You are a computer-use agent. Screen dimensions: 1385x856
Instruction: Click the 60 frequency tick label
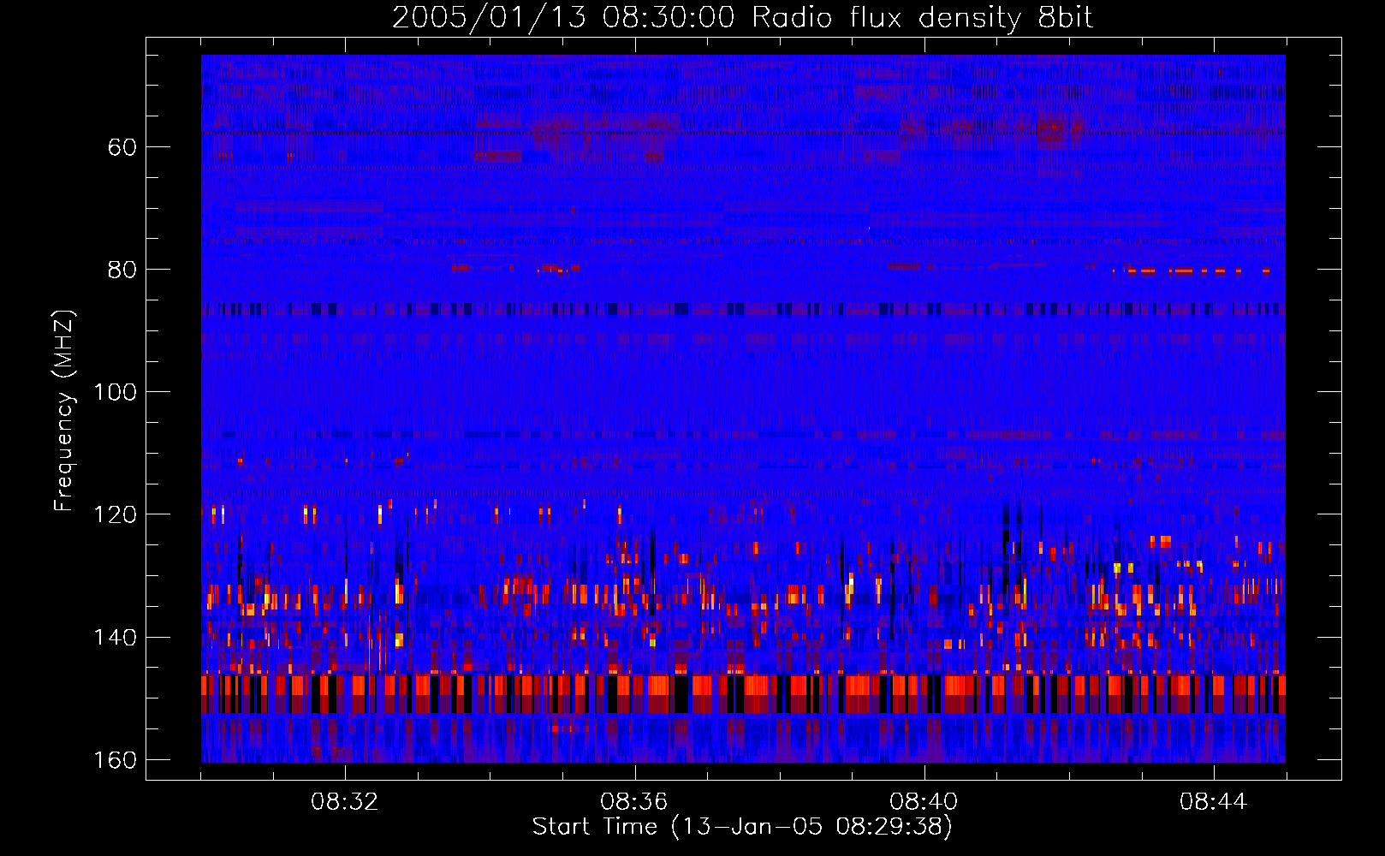pos(122,147)
